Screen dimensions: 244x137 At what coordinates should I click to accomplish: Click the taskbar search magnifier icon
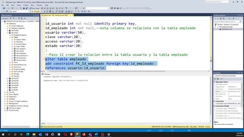pyautogui.click(x=9, y=134)
